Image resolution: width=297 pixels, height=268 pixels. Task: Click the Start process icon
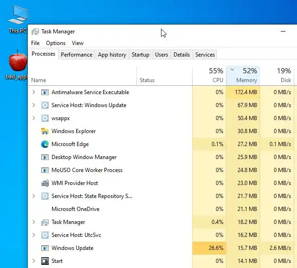pos(45,261)
